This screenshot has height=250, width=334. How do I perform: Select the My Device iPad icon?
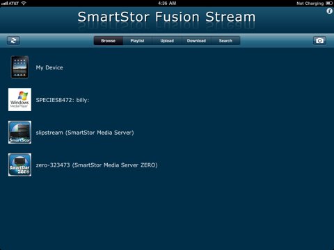coord(19,67)
